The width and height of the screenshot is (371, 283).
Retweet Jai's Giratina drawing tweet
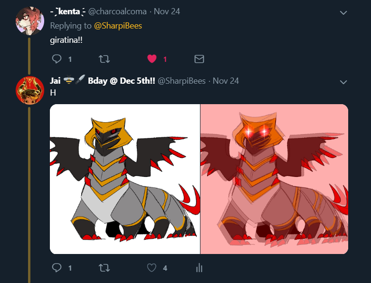pos(104,268)
